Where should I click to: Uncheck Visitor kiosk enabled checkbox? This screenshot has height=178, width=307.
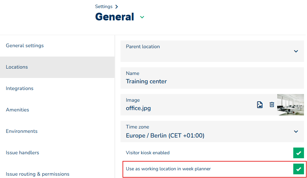pos(298,153)
